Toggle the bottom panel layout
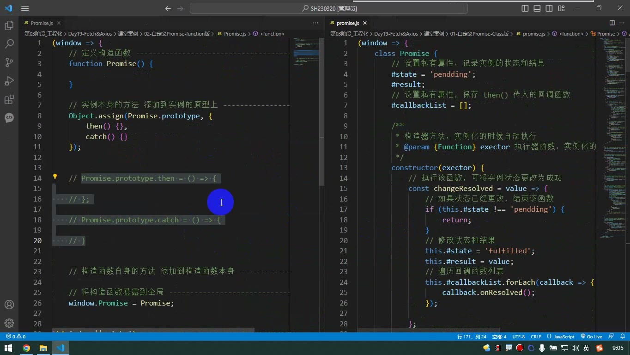 (x=537, y=8)
